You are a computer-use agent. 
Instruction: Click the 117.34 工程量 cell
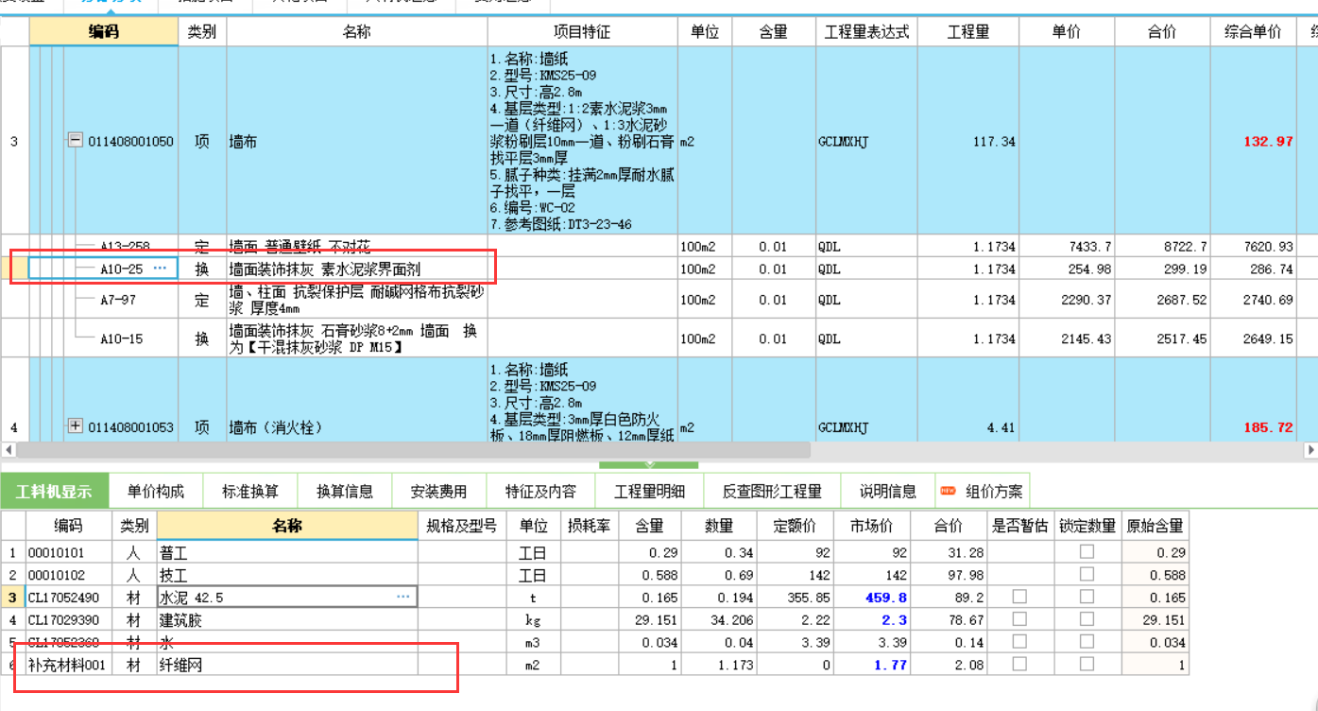(x=968, y=141)
